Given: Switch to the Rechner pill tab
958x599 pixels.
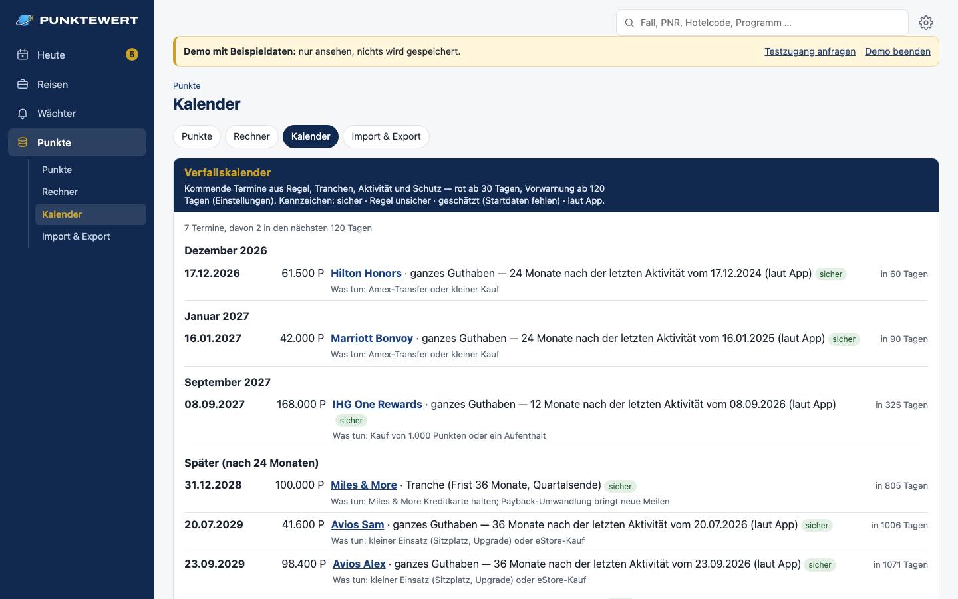Looking at the screenshot, I should click(x=251, y=136).
